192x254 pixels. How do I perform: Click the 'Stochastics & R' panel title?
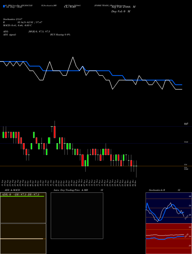[x=157, y=190]
